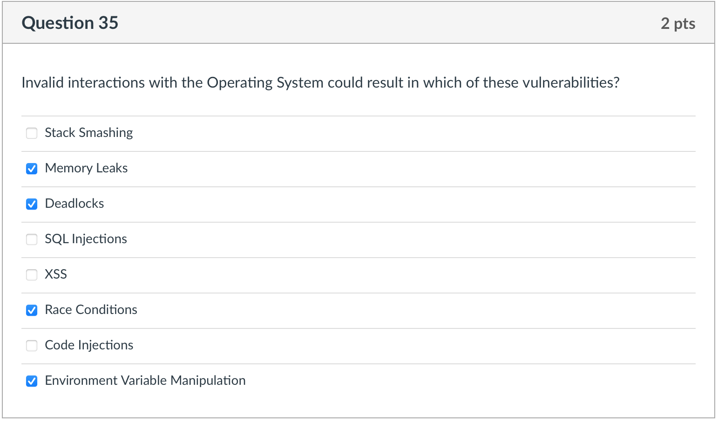Select the Code Injections answer label
The height and width of the screenshot is (423, 718).
[89, 345]
